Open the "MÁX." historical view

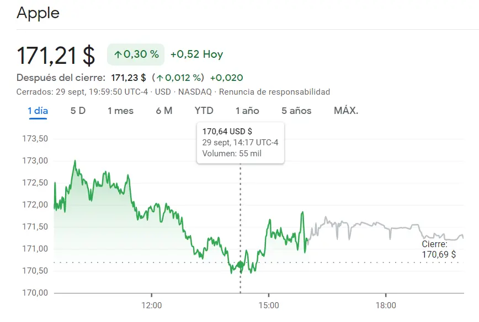coord(347,111)
